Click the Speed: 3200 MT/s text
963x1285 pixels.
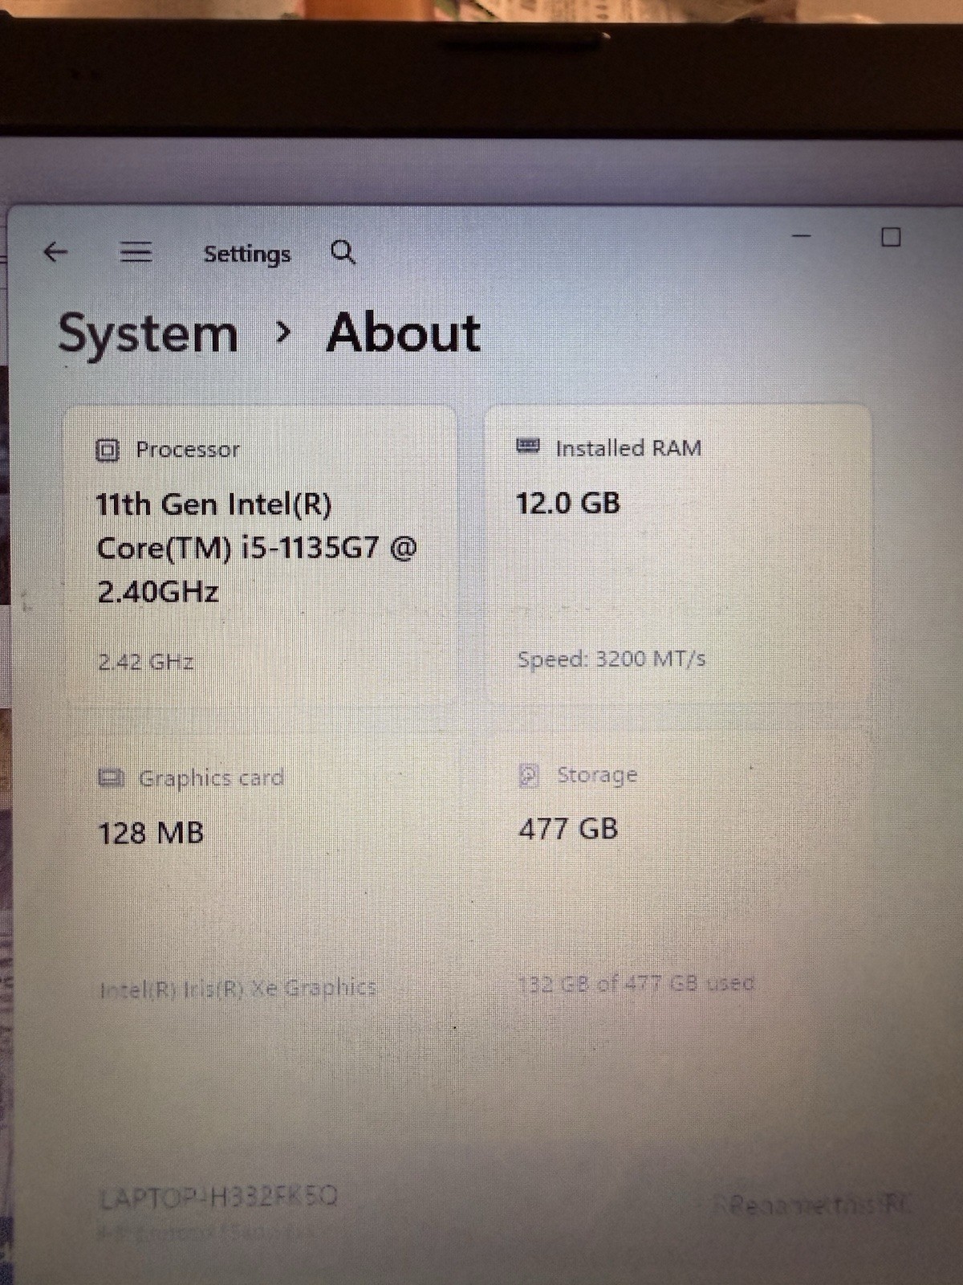point(612,659)
